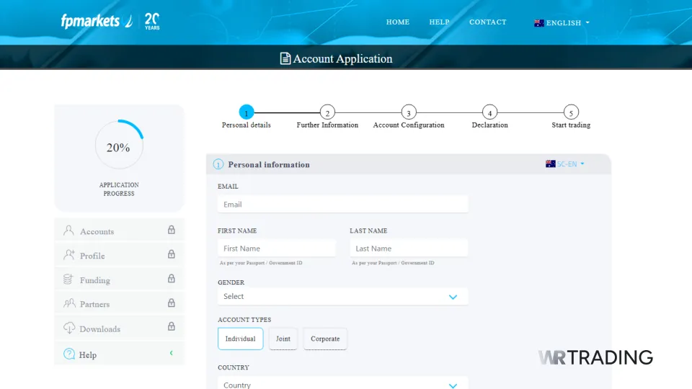Click the 20 Years badge icon
This screenshot has height=389, width=692.
152,21
